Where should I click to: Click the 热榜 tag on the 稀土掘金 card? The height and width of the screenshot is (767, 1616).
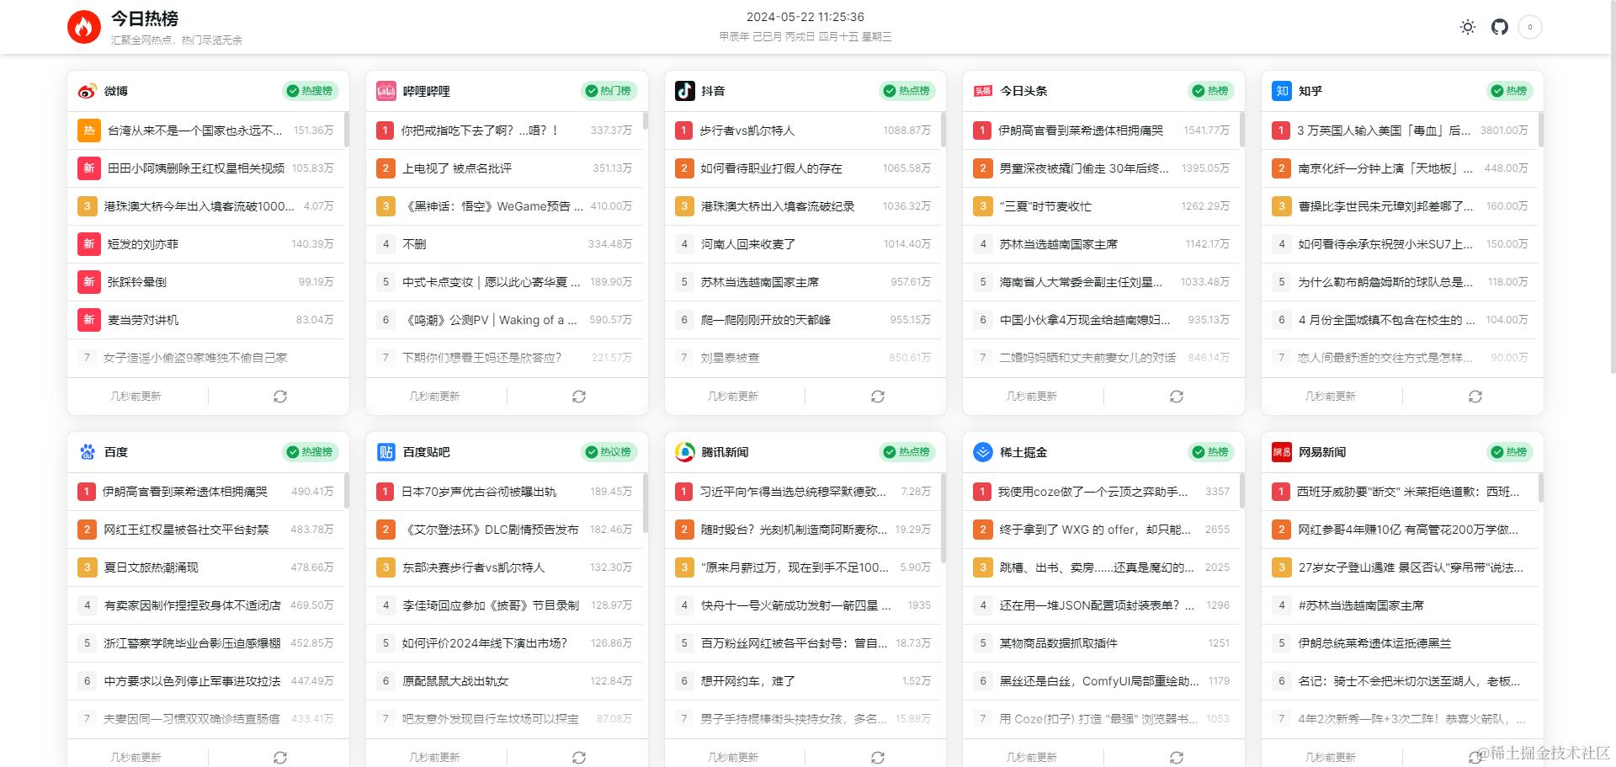(1211, 452)
